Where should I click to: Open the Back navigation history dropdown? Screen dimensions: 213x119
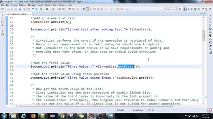pos(124,9)
